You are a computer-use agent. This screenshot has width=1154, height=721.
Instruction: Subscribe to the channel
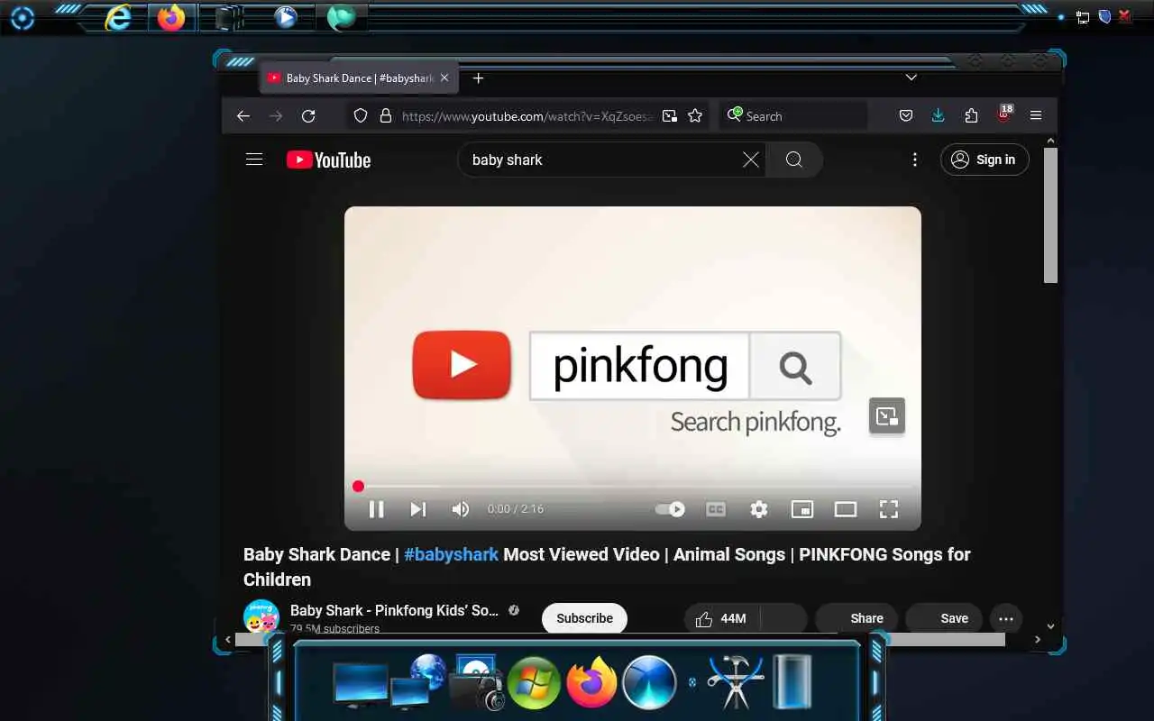click(x=584, y=618)
